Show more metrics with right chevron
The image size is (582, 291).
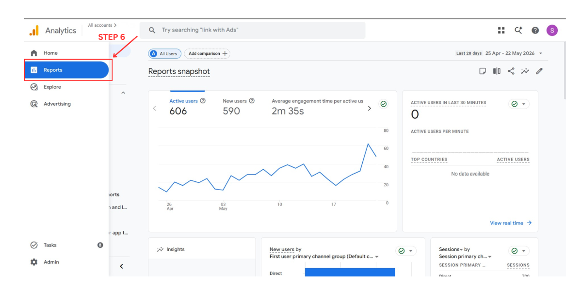pos(369,108)
